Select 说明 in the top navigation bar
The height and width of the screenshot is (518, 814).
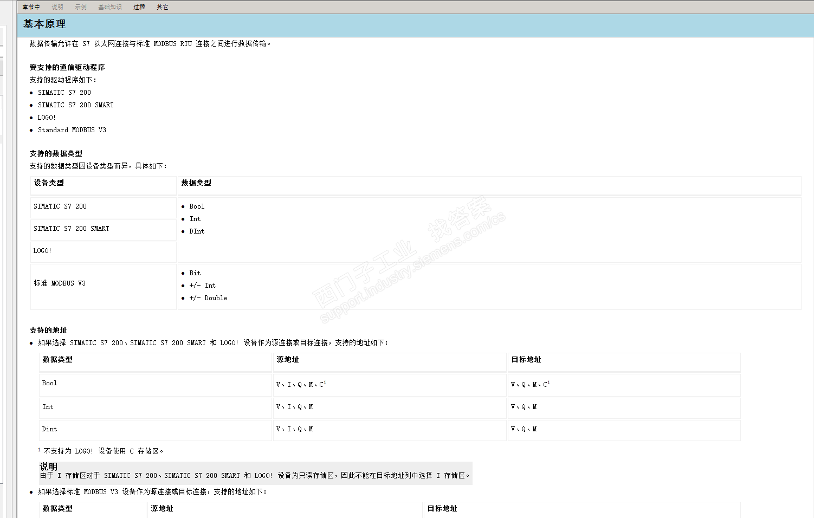[57, 7]
